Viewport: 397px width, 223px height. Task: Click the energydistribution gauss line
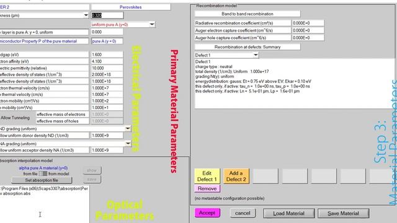(253, 81)
